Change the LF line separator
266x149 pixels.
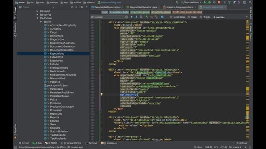coord(216,147)
